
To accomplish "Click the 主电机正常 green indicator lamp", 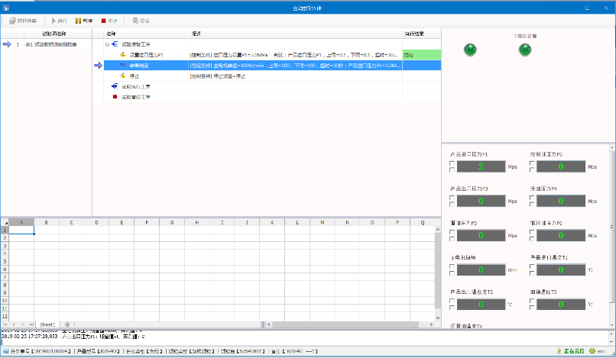I will pos(525,50).
